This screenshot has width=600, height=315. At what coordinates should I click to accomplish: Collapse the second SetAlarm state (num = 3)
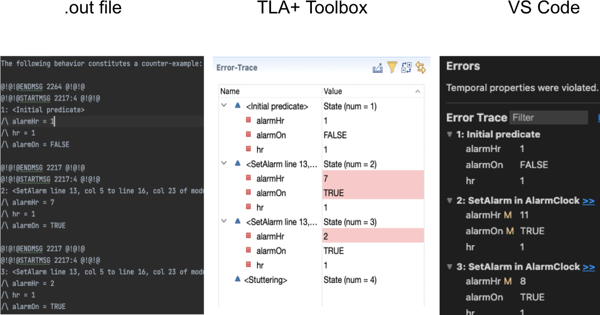(224, 221)
